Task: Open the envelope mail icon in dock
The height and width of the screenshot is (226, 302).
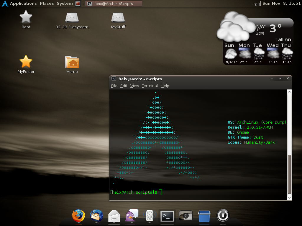Action: click(114, 216)
